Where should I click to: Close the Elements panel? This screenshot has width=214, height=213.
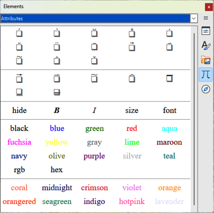209,7
